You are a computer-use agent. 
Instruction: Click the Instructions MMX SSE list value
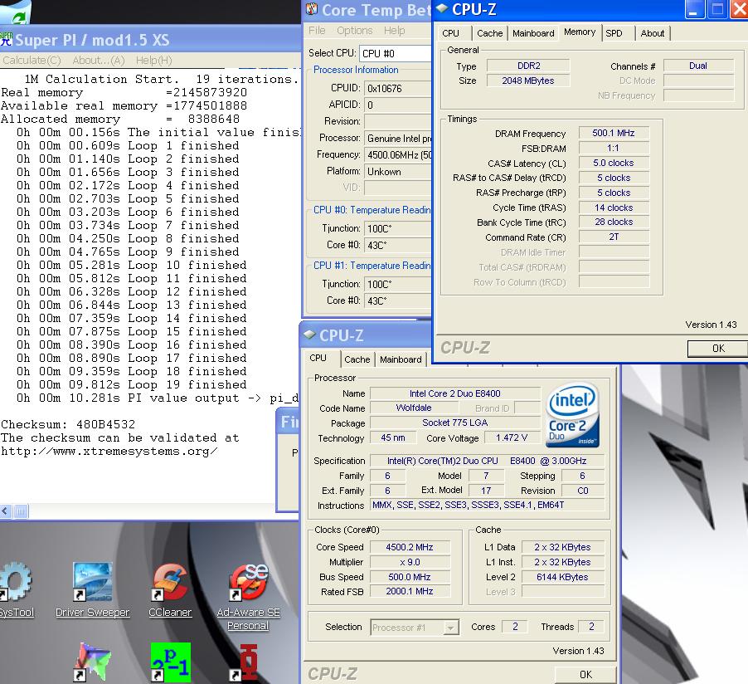[x=488, y=505]
